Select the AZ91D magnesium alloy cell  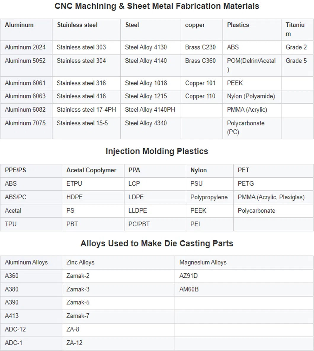point(188,276)
